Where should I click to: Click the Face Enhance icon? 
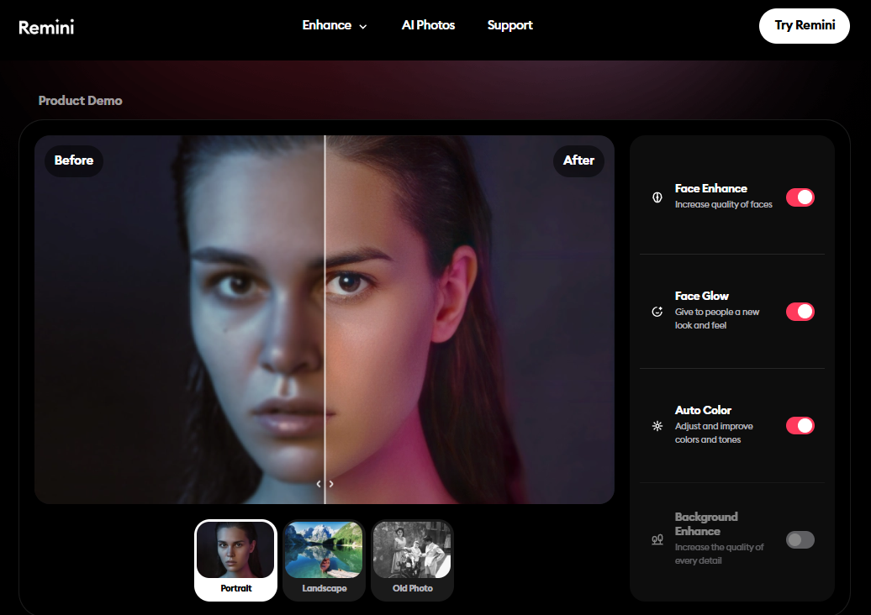[657, 197]
